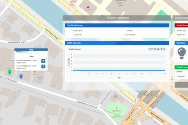
Task: Select the blue geoloc2 map marker
Action: pos(21,77)
